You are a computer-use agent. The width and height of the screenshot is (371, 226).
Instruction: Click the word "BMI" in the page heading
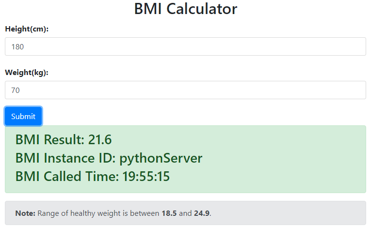148,9
